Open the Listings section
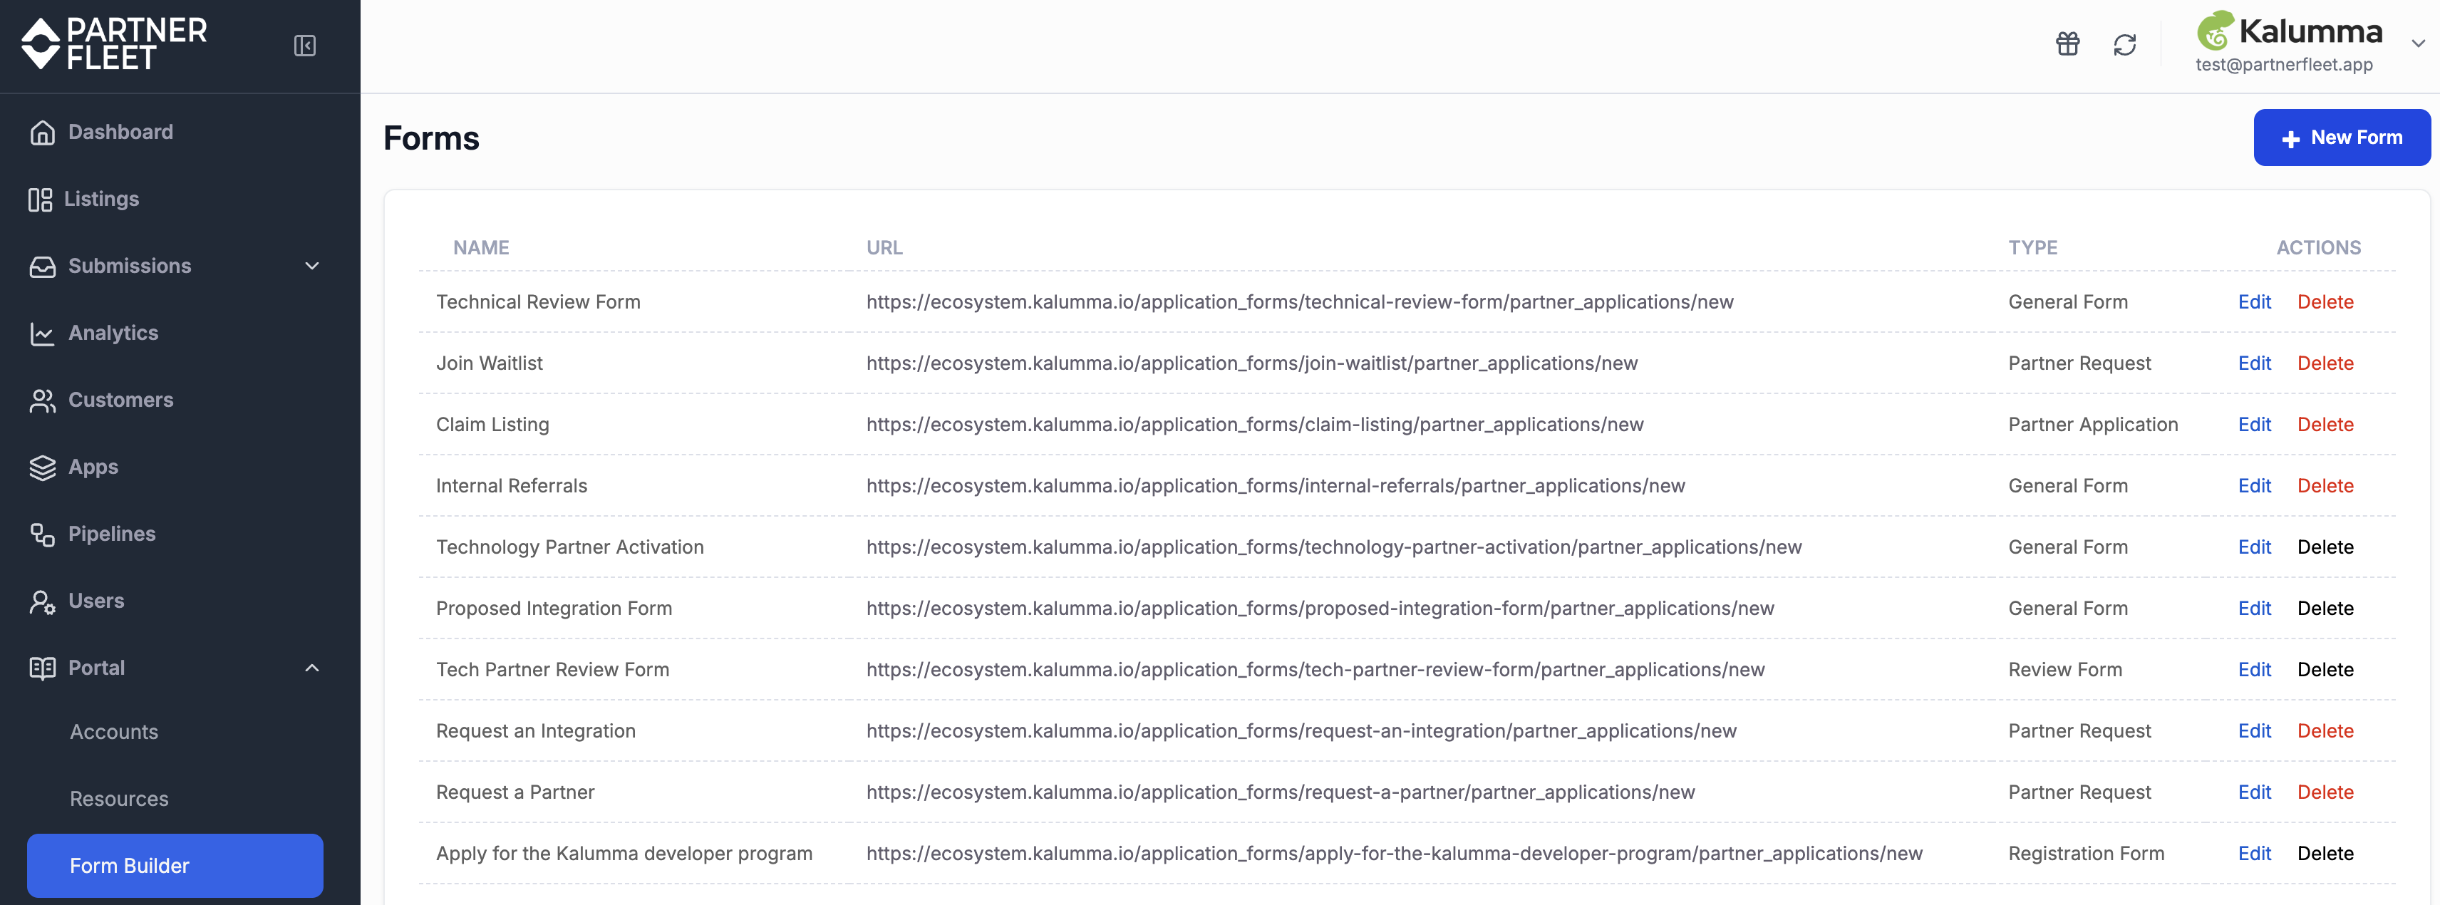 pyautogui.click(x=101, y=199)
